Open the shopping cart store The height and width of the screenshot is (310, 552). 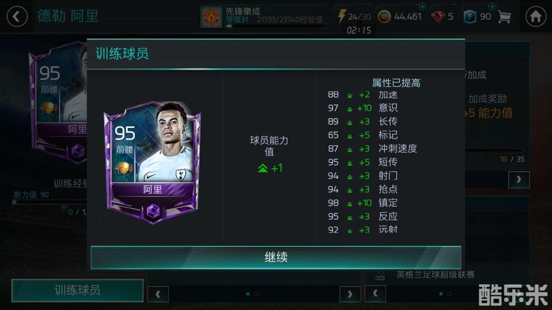(x=504, y=17)
